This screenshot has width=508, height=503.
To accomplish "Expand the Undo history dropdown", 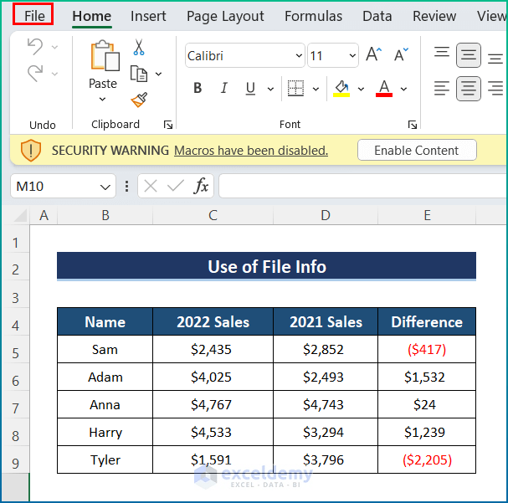I will pos(54,48).
